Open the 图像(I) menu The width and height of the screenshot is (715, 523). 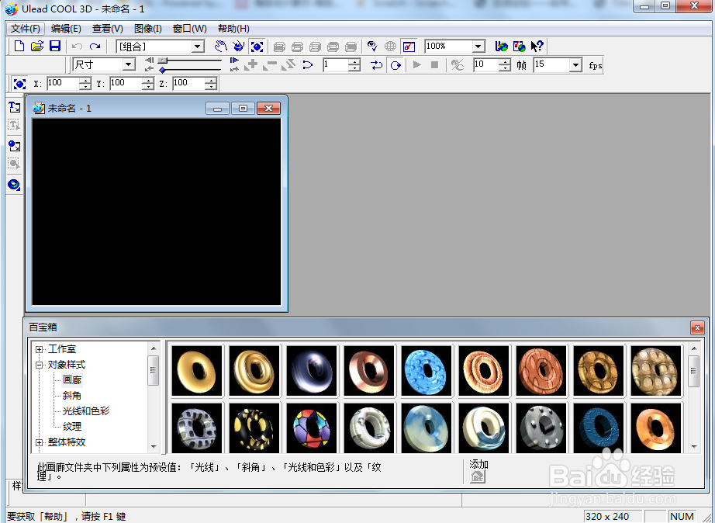[148, 28]
